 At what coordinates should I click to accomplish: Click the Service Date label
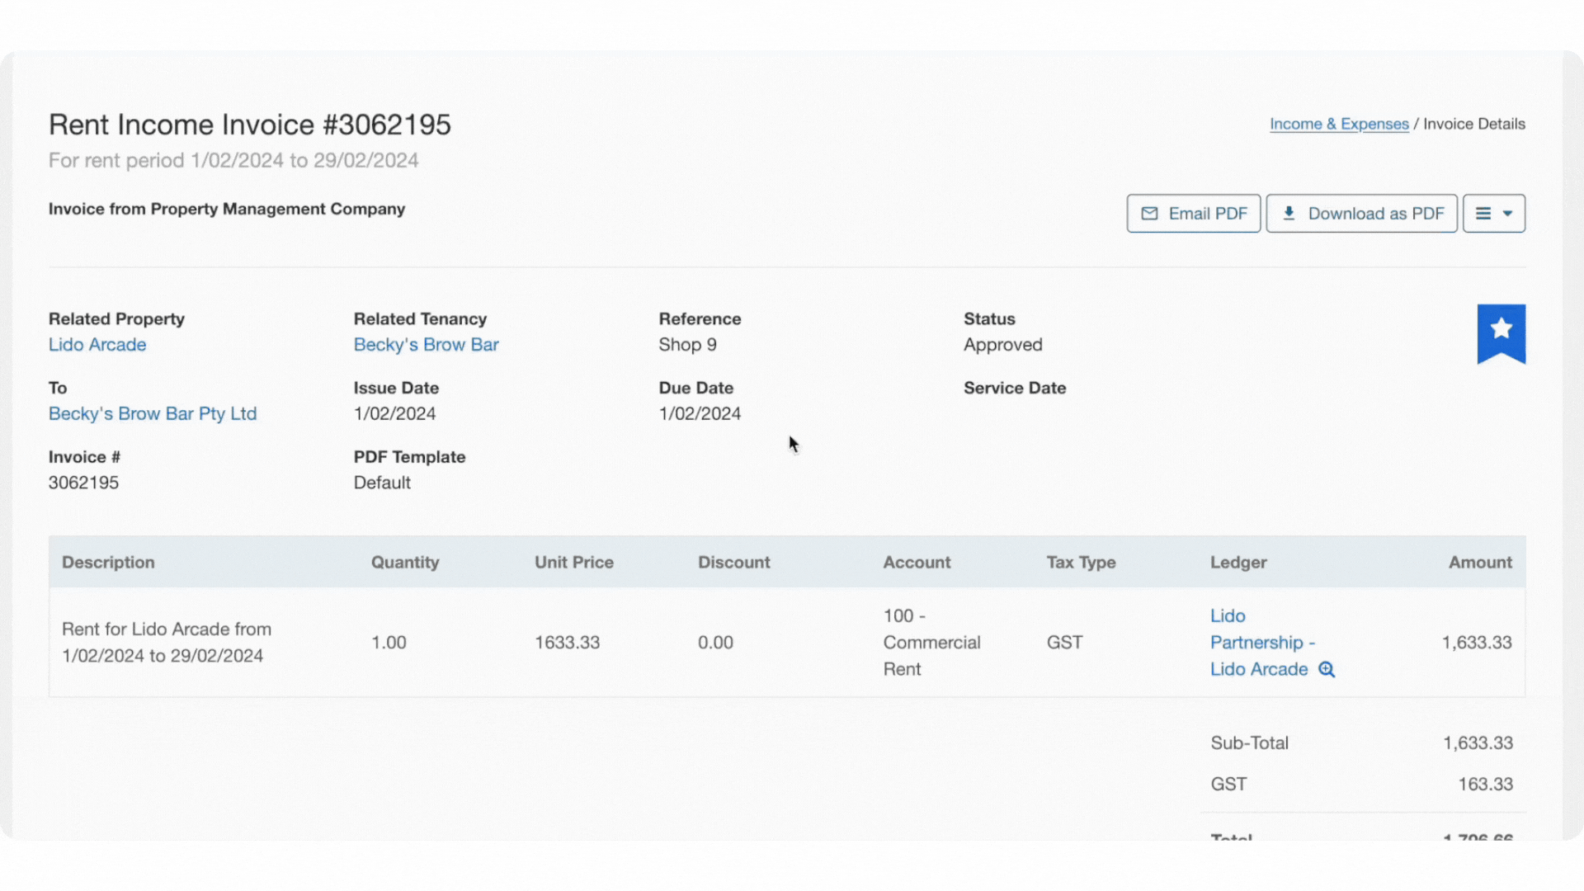[x=1015, y=388]
